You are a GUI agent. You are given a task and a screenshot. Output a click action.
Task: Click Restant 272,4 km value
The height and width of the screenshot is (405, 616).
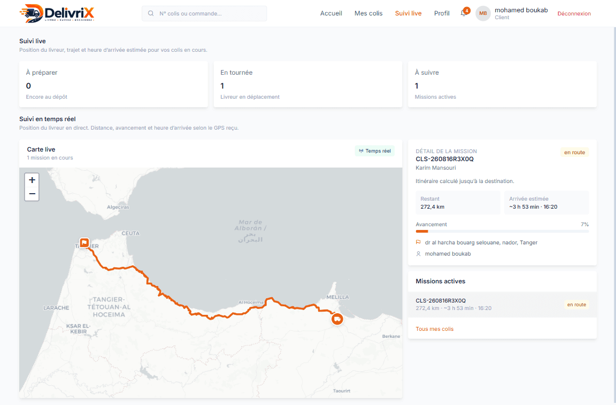coord(432,207)
